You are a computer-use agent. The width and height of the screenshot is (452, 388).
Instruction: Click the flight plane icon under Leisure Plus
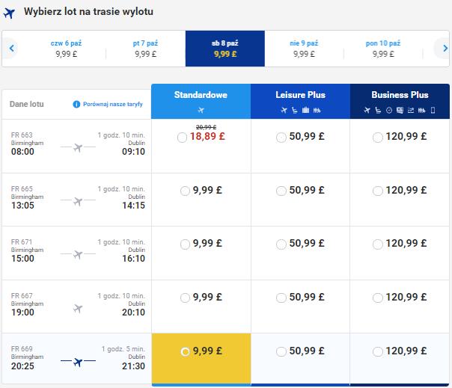(x=284, y=110)
